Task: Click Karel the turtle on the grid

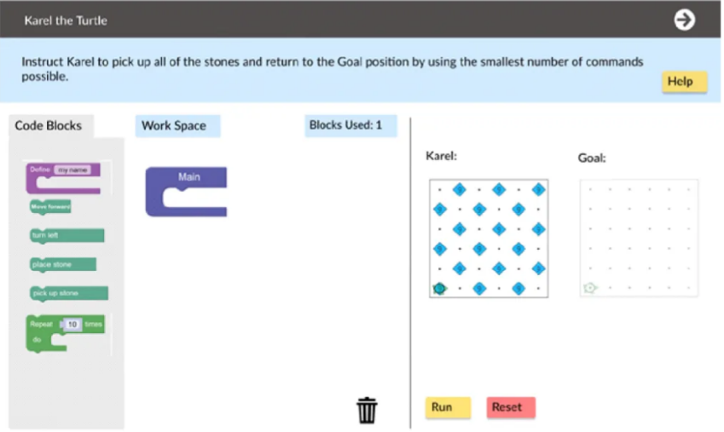Action: (440, 289)
